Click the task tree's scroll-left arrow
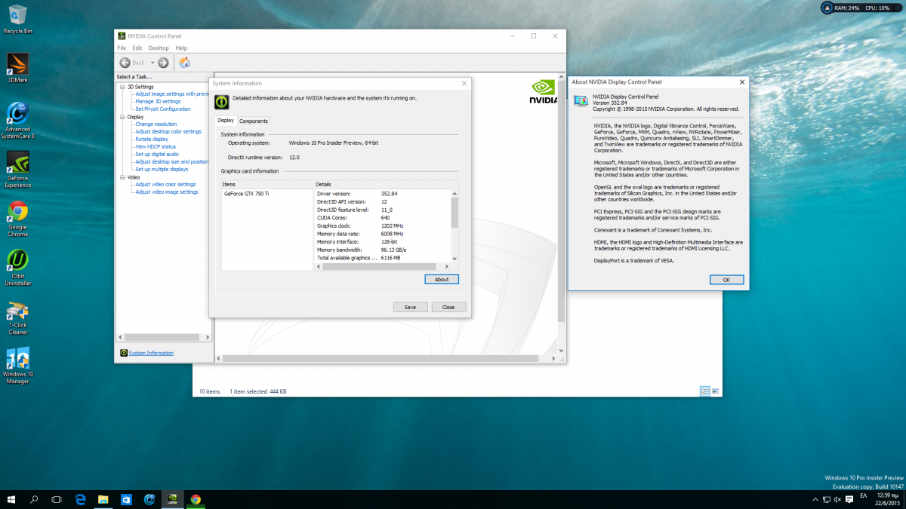The image size is (906, 509). [x=120, y=337]
